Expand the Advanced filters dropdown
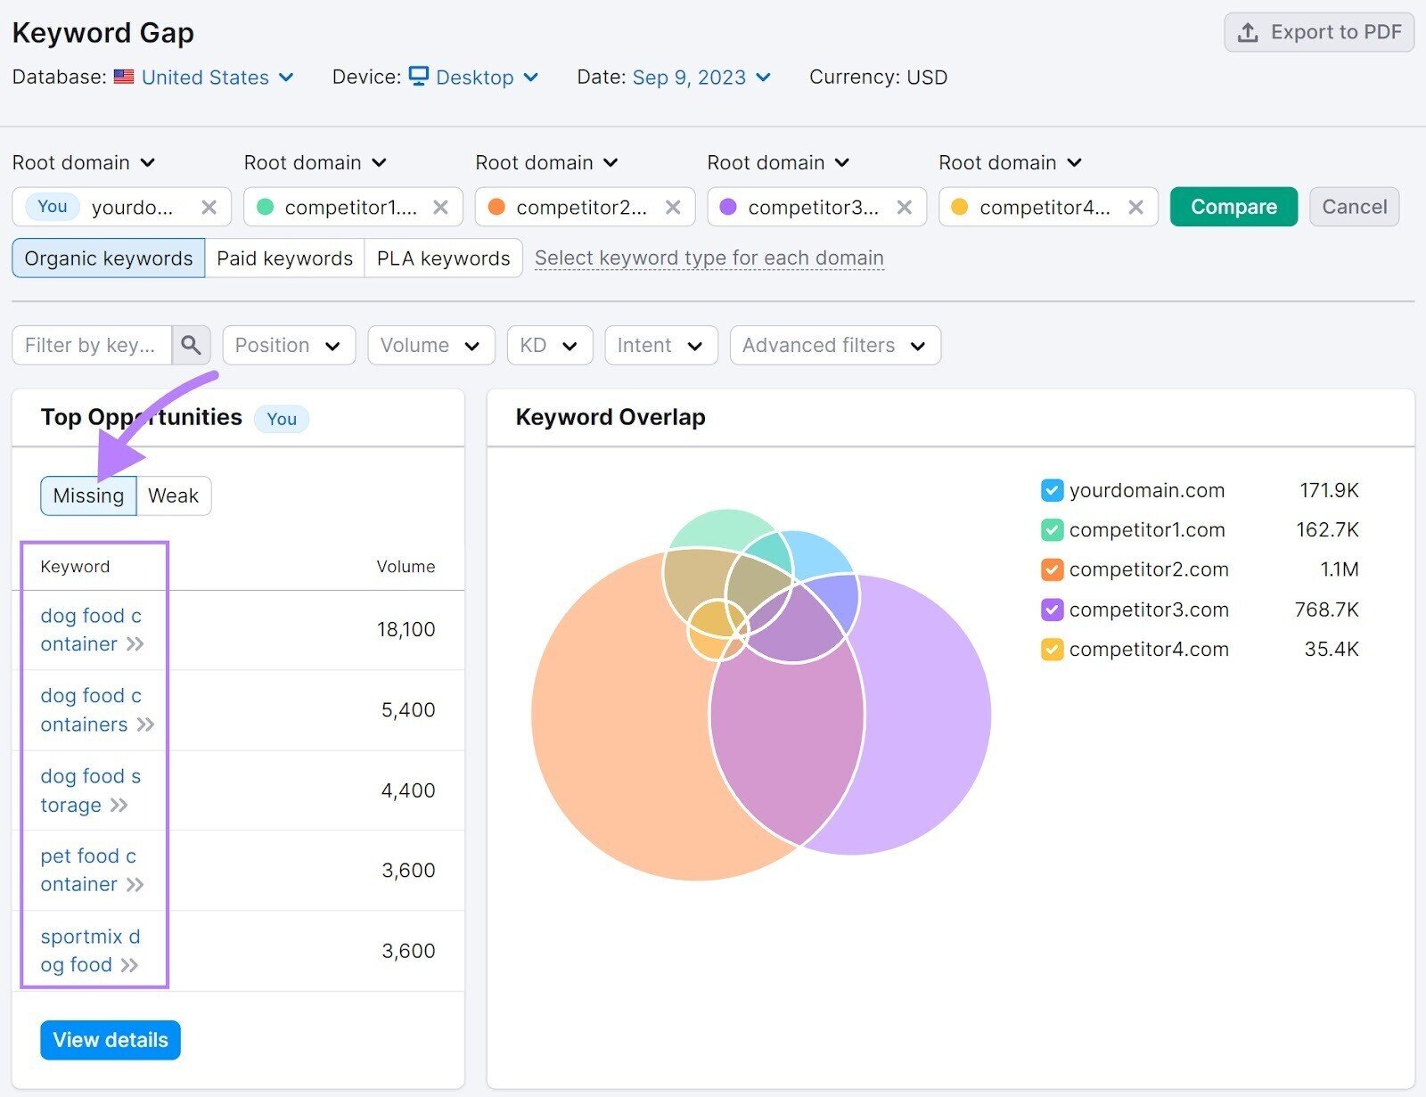Screen dimensions: 1426x1097 point(833,345)
